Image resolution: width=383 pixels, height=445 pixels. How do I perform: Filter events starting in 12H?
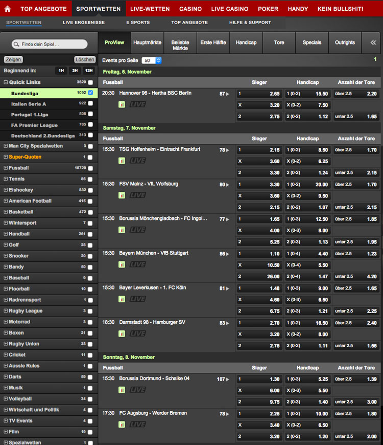(x=89, y=71)
